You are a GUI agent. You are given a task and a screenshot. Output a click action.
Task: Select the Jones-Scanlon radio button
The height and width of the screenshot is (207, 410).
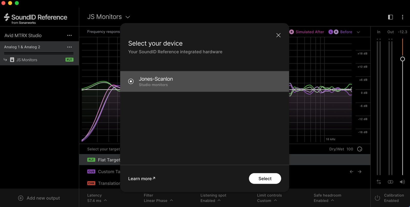[x=131, y=81]
